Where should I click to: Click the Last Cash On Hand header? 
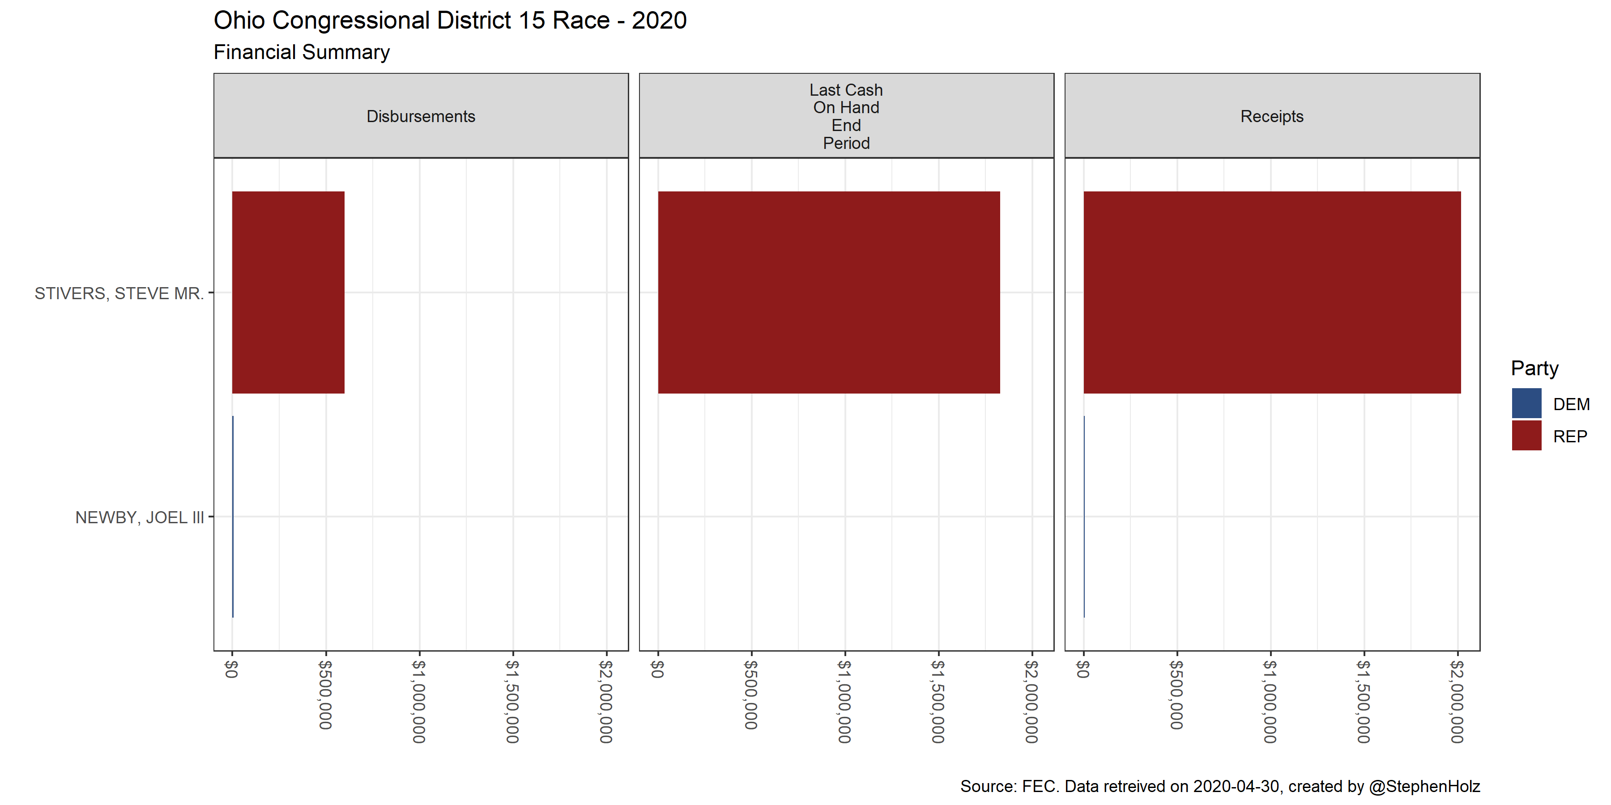[845, 116]
